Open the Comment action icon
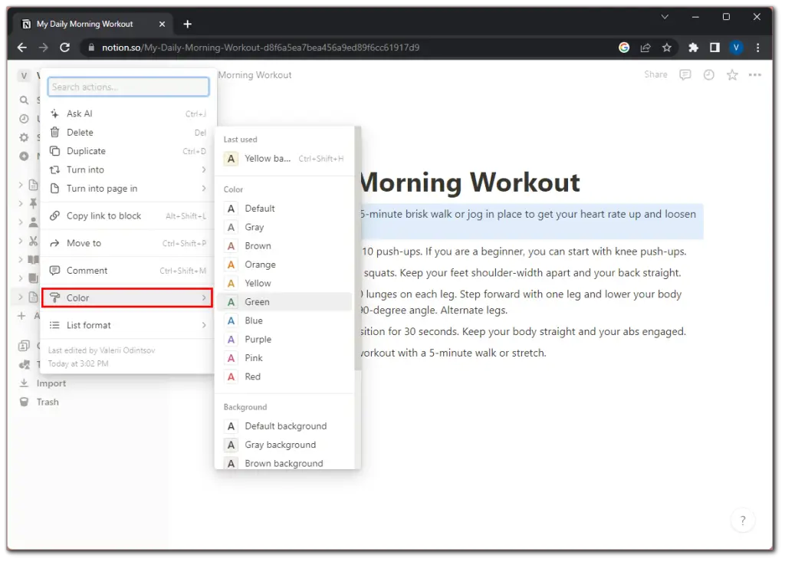This screenshot has width=785, height=562. point(54,270)
